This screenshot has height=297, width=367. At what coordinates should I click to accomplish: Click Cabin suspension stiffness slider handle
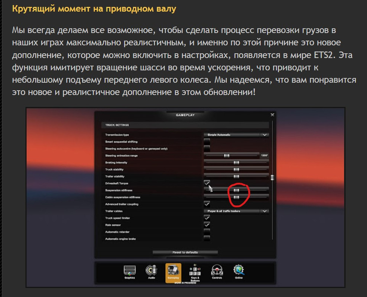point(236,197)
